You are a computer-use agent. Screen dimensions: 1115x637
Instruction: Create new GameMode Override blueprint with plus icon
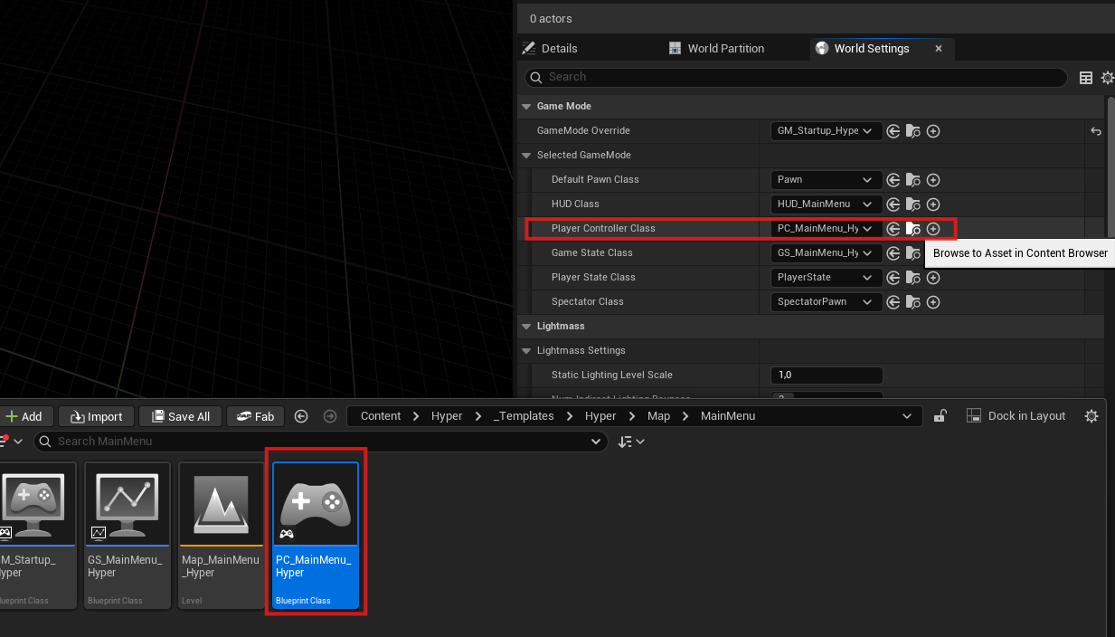pyautogui.click(x=933, y=131)
